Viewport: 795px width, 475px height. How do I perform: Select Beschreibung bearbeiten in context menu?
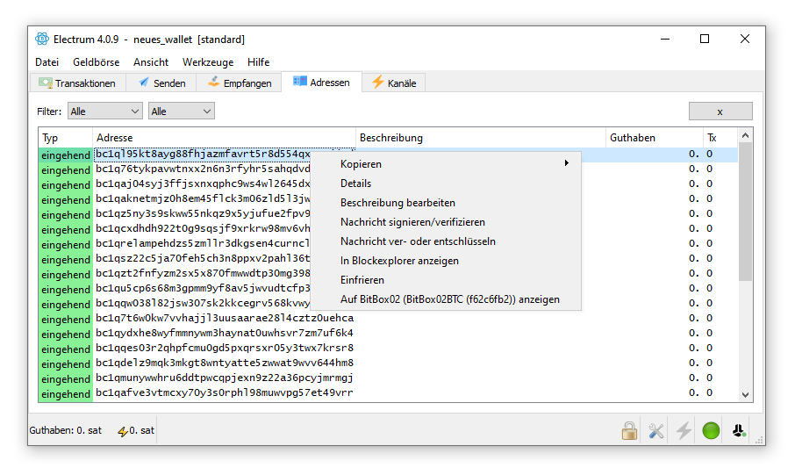[446, 203]
